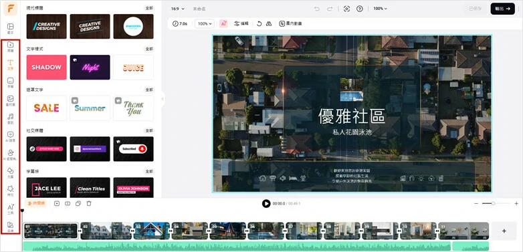The height and width of the screenshot is (252, 523).
Task: Select the Thank You mask text thumbnail
Action: tap(133, 108)
